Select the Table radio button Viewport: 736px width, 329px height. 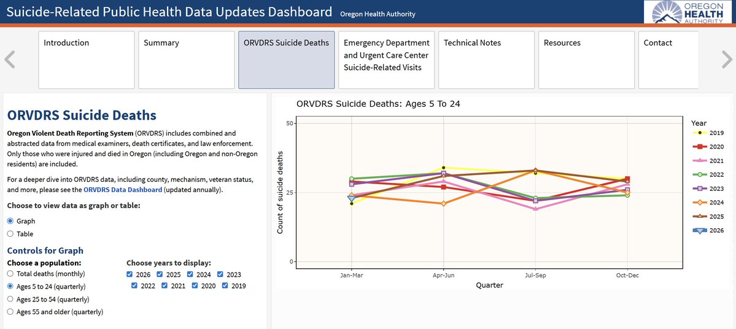click(x=10, y=234)
